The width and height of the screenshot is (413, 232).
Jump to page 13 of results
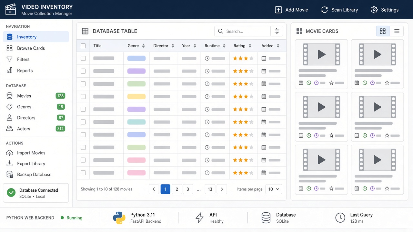click(x=210, y=189)
